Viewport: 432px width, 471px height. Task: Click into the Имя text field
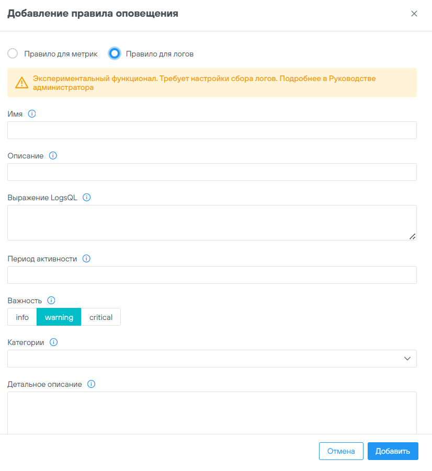click(x=212, y=130)
